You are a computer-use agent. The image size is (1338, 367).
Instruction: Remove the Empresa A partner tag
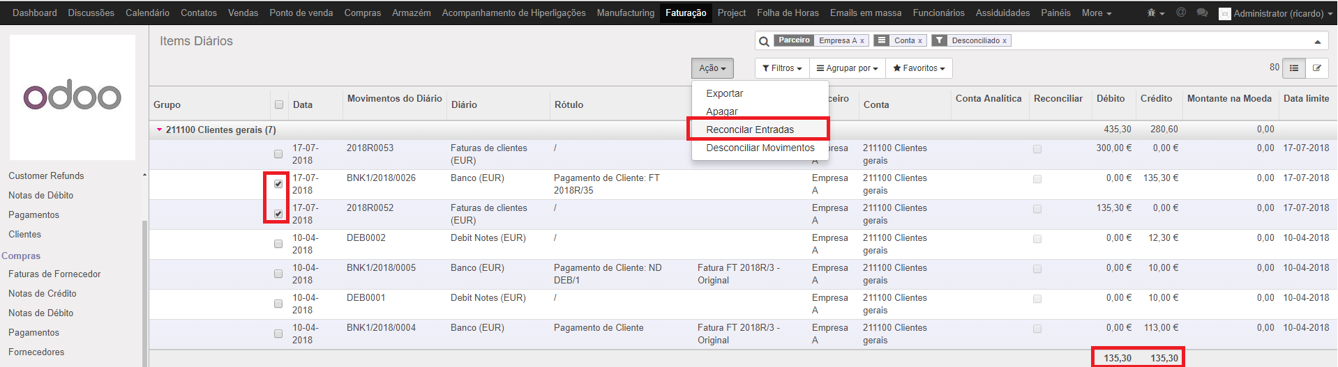(862, 41)
